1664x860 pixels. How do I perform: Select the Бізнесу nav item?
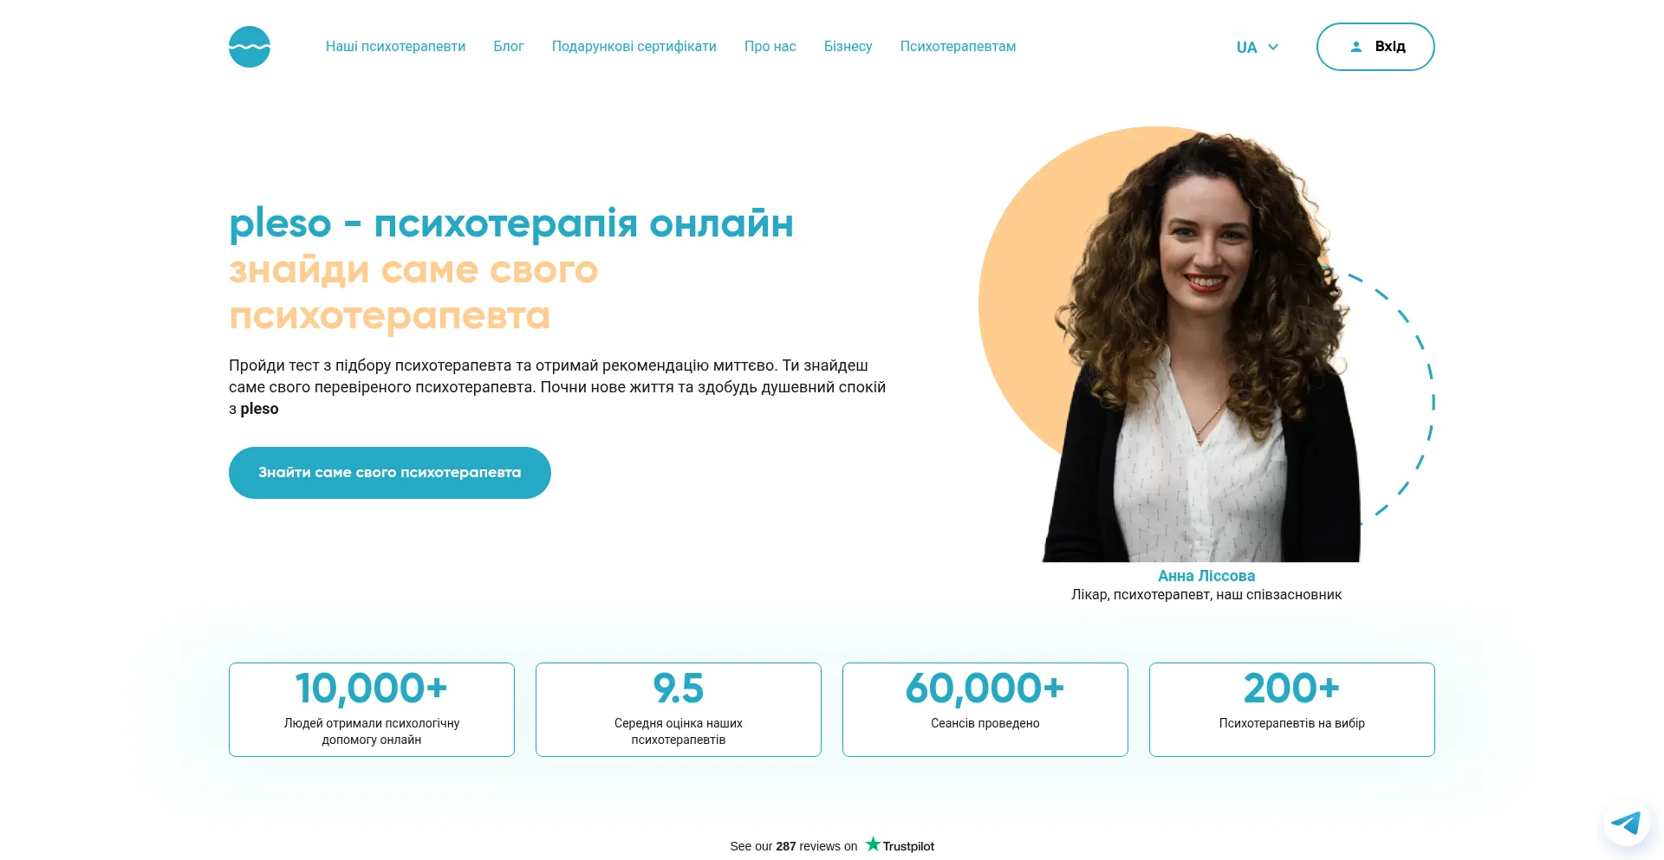[848, 47]
